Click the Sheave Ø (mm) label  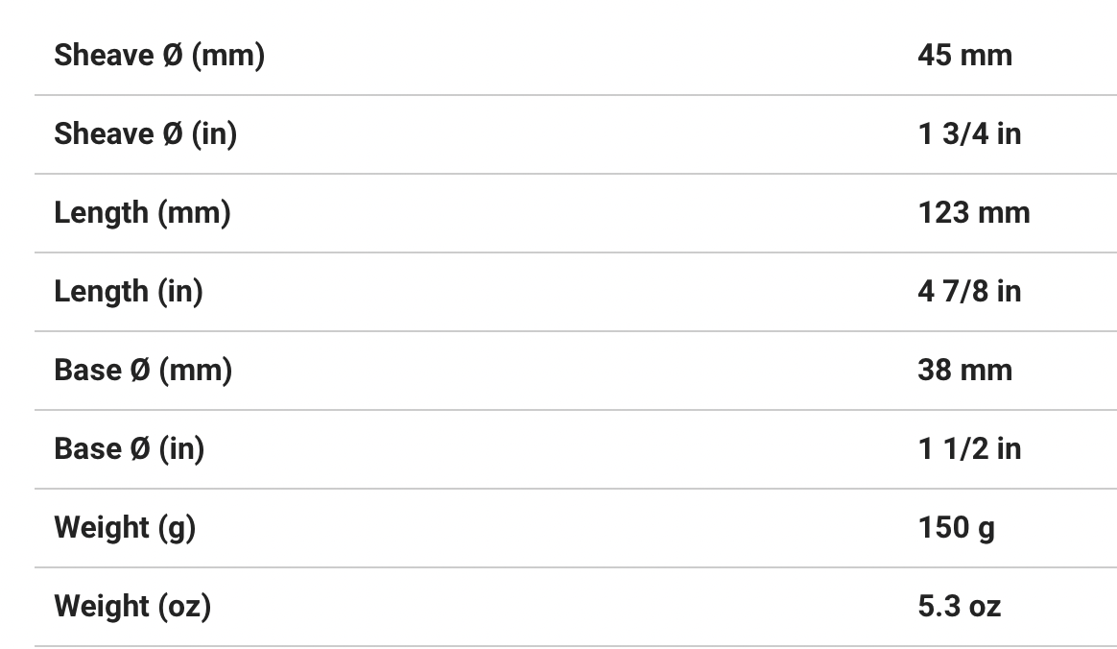tap(159, 56)
